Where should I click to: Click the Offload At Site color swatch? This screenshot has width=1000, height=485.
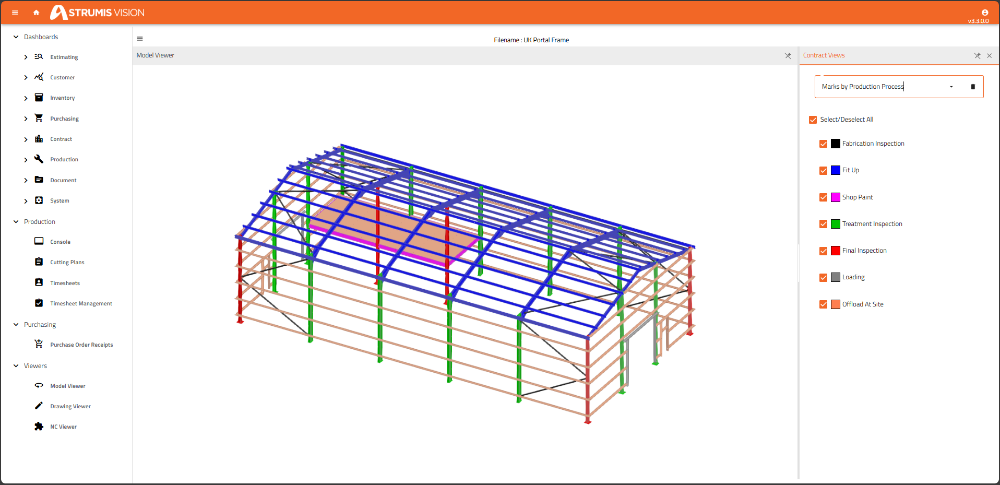pos(836,304)
